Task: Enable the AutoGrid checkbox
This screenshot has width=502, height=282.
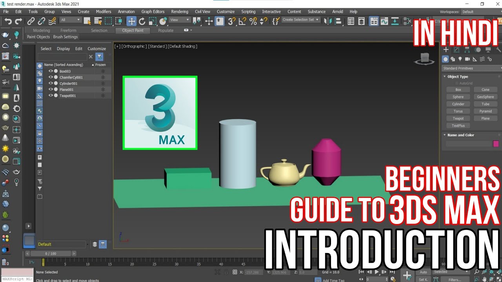Action: 457,83
